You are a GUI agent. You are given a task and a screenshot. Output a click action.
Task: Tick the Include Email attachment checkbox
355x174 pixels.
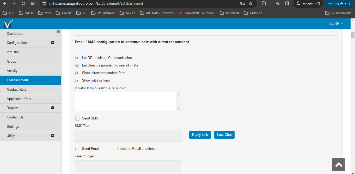pyautogui.click(x=115, y=149)
